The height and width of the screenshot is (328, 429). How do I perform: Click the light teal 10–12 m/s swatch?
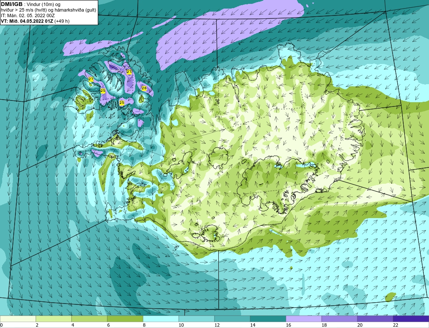tap(196, 319)
